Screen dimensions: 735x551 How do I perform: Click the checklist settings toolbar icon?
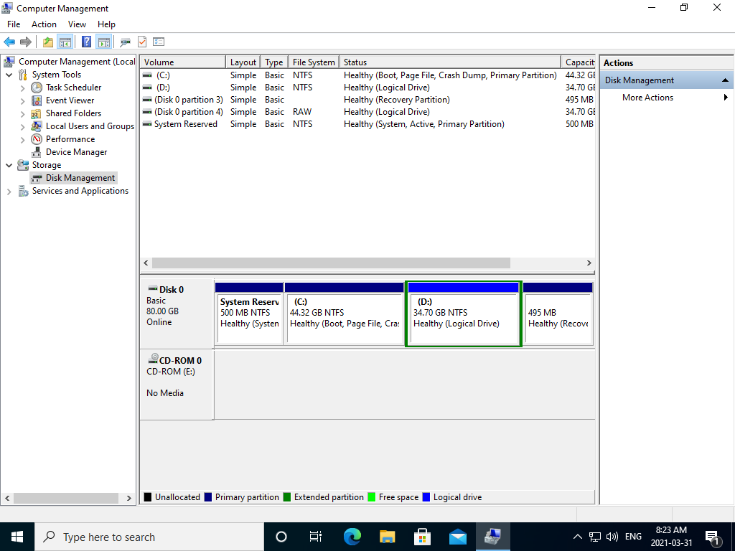point(159,42)
